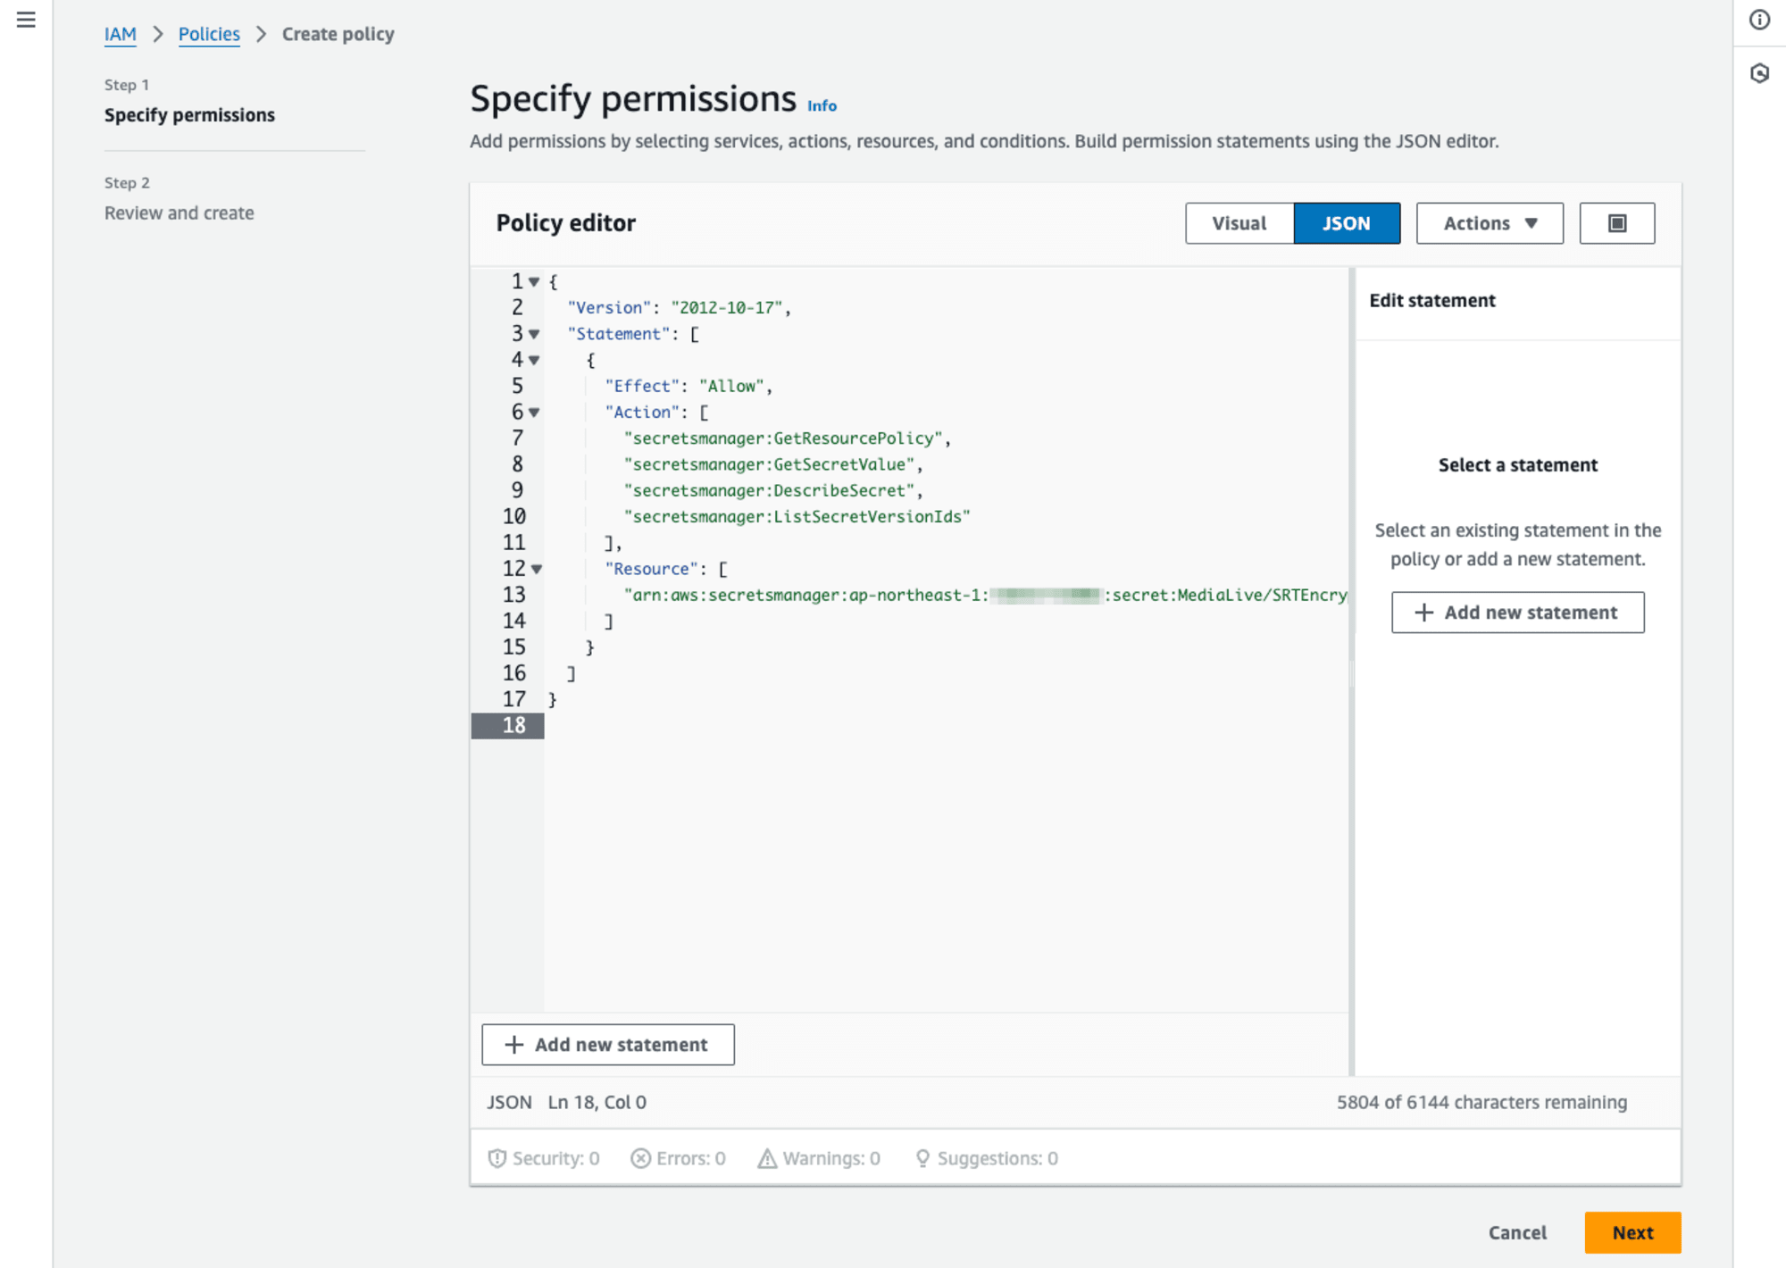
Task: Select the JSON editor tab
Action: [x=1347, y=223]
